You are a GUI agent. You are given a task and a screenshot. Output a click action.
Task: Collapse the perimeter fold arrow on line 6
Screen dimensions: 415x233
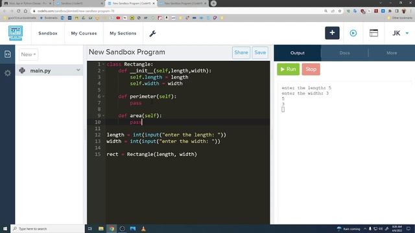click(103, 96)
